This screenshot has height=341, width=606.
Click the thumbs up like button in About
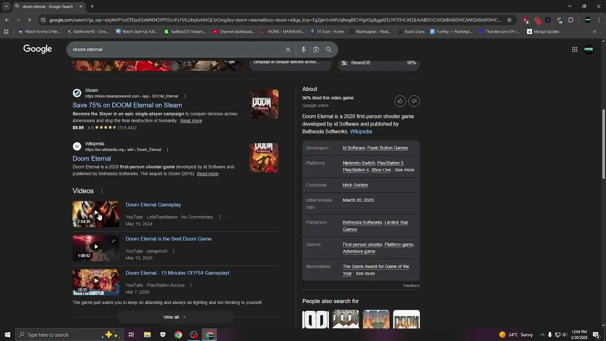pyautogui.click(x=400, y=101)
